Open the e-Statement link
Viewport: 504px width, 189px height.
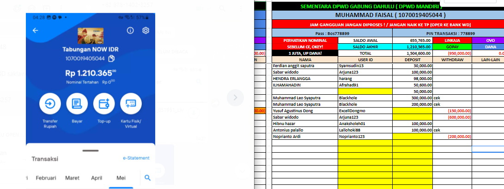point(136,158)
